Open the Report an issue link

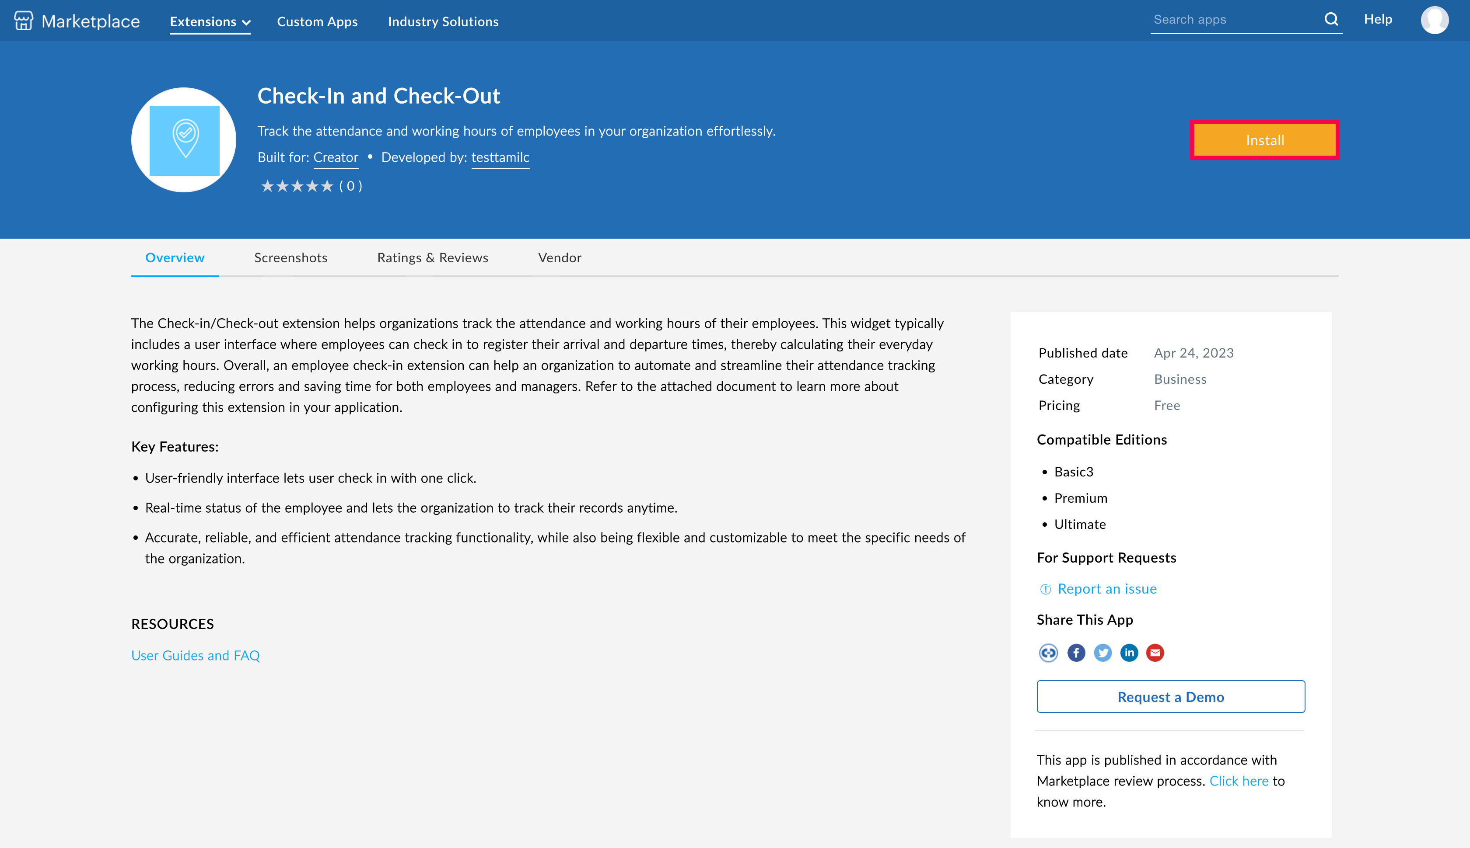pyautogui.click(x=1107, y=589)
